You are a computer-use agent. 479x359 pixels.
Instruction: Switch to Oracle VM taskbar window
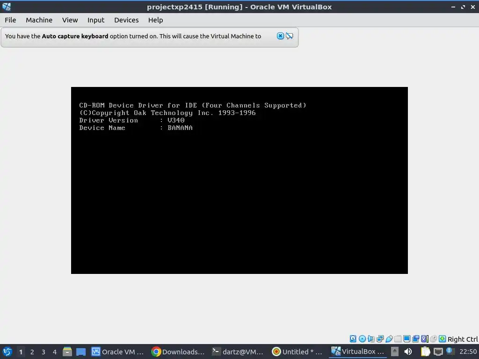click(x=117, y=352)
